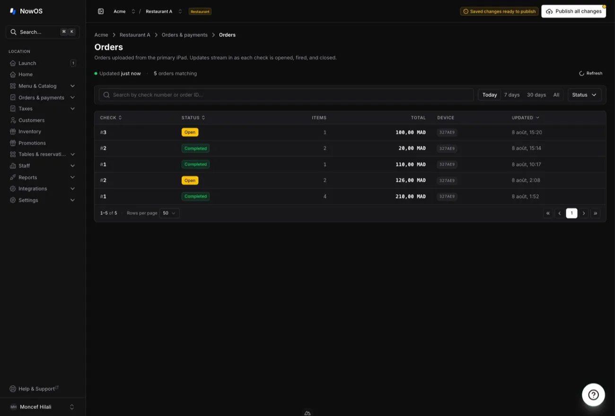Sort by the UPDATED column header
615x416 pixels.
coord(526,118)
